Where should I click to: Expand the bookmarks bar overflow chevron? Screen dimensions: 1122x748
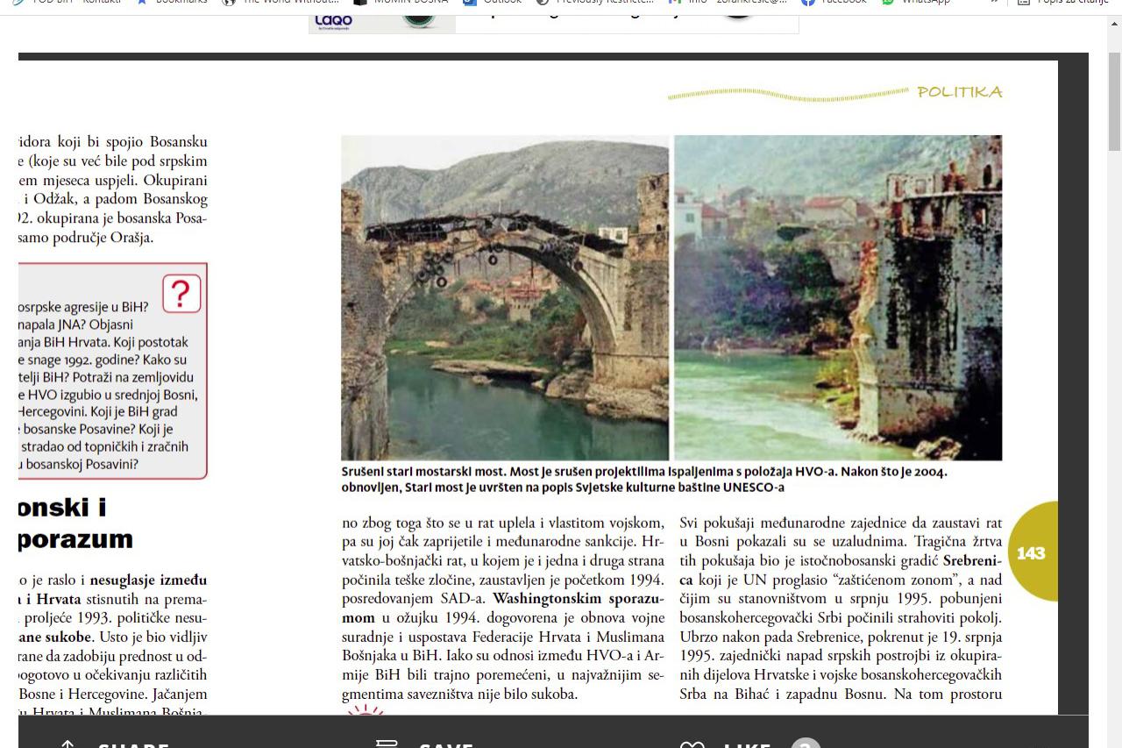[x=994, y=2]
